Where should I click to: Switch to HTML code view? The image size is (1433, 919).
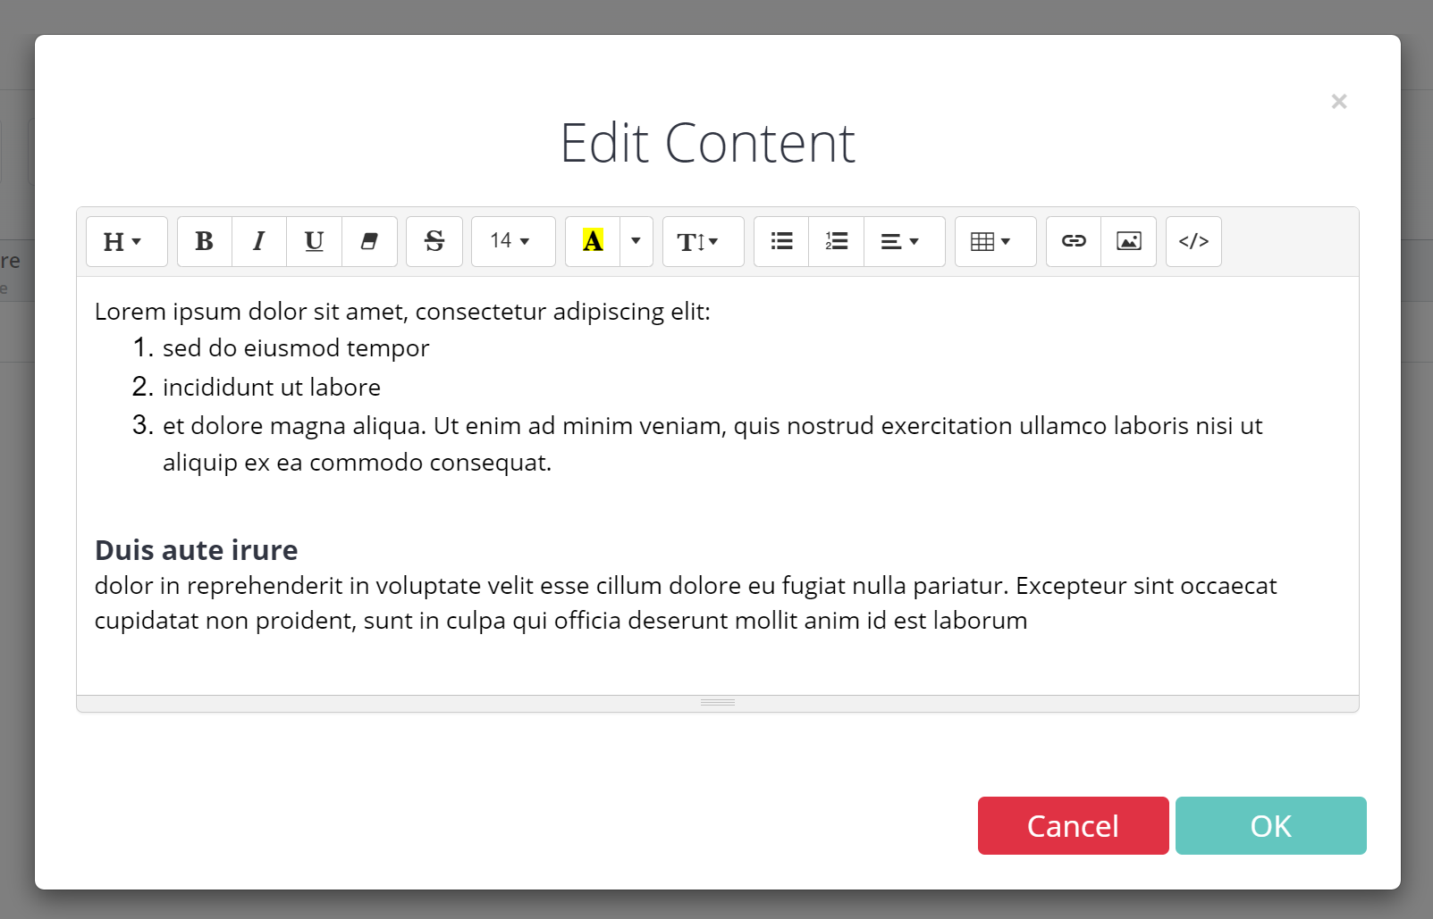(x=1193, y=241)
